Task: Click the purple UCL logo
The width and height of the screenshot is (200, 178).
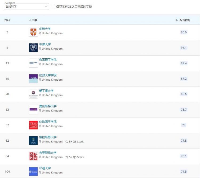Action: [x=33, y=79]
